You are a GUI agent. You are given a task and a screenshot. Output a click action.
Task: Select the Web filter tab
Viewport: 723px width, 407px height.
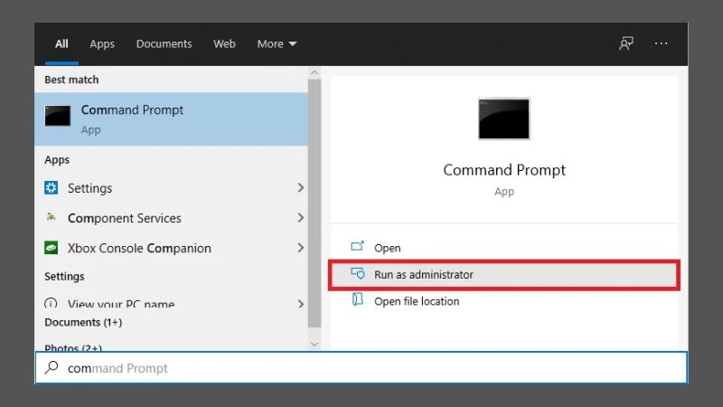[224, 43]
